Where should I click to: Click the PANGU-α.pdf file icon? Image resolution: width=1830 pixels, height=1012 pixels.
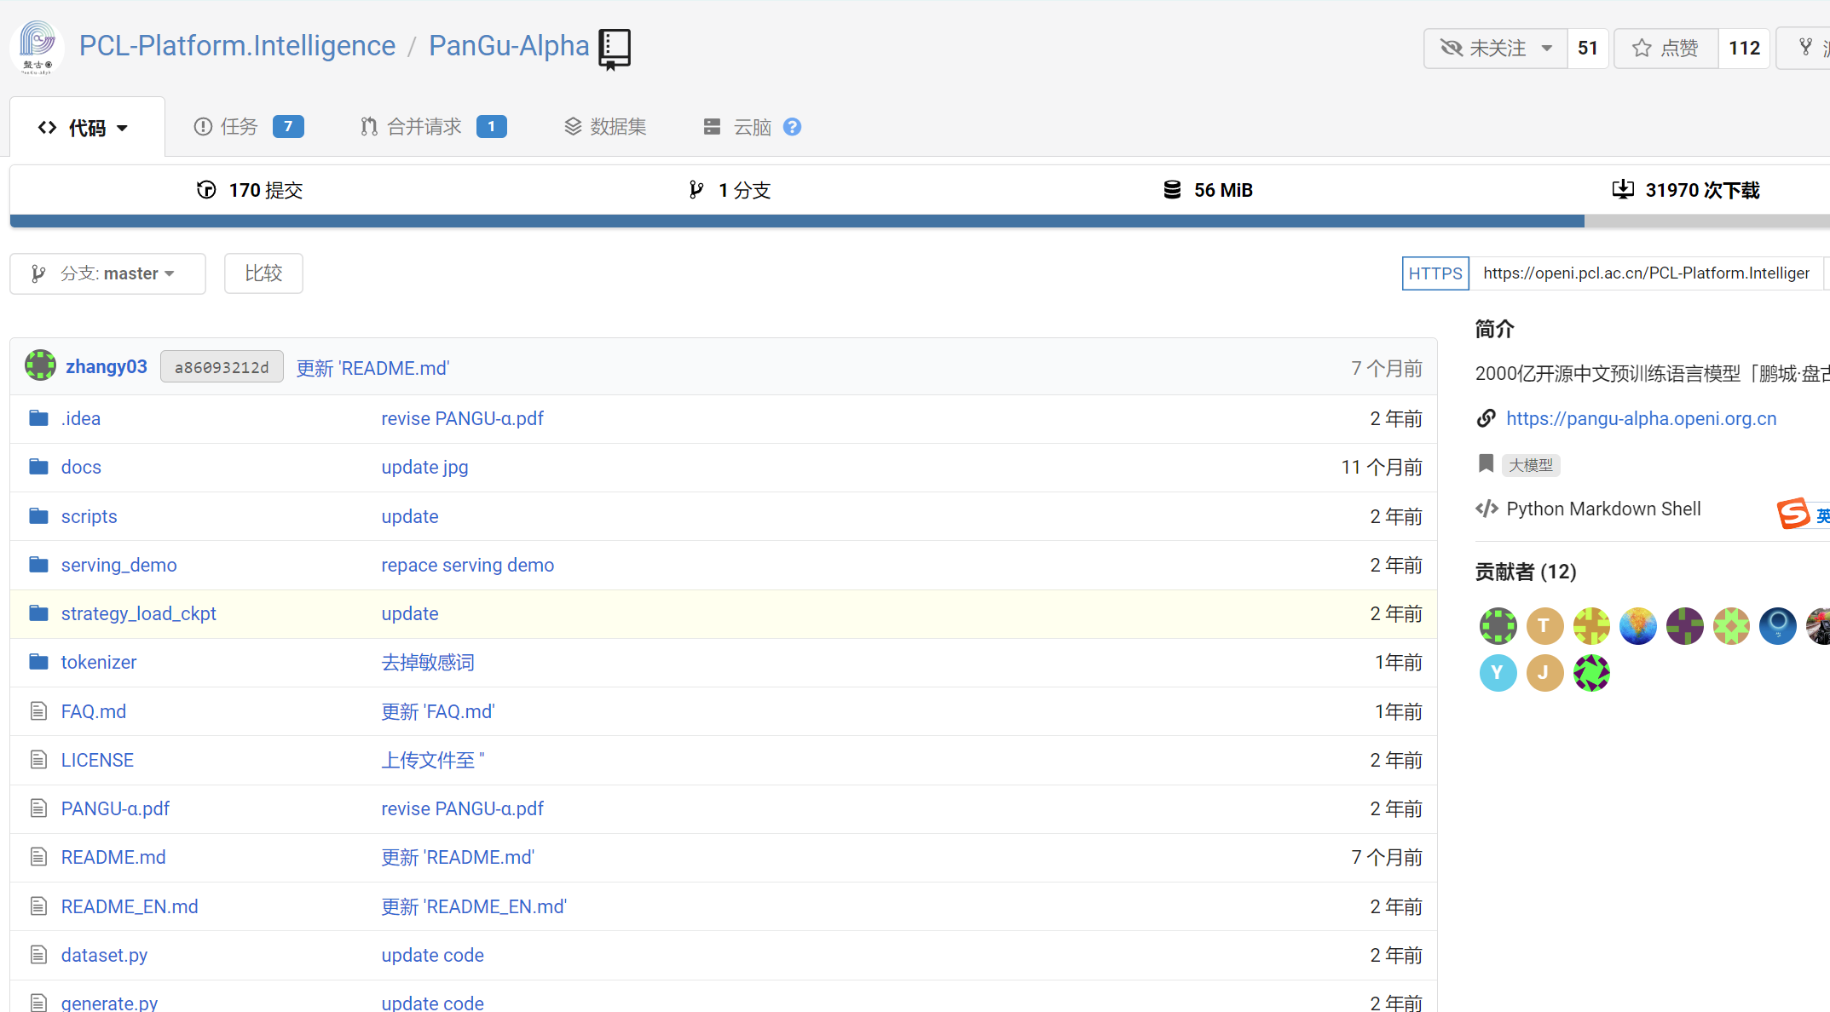38,808
